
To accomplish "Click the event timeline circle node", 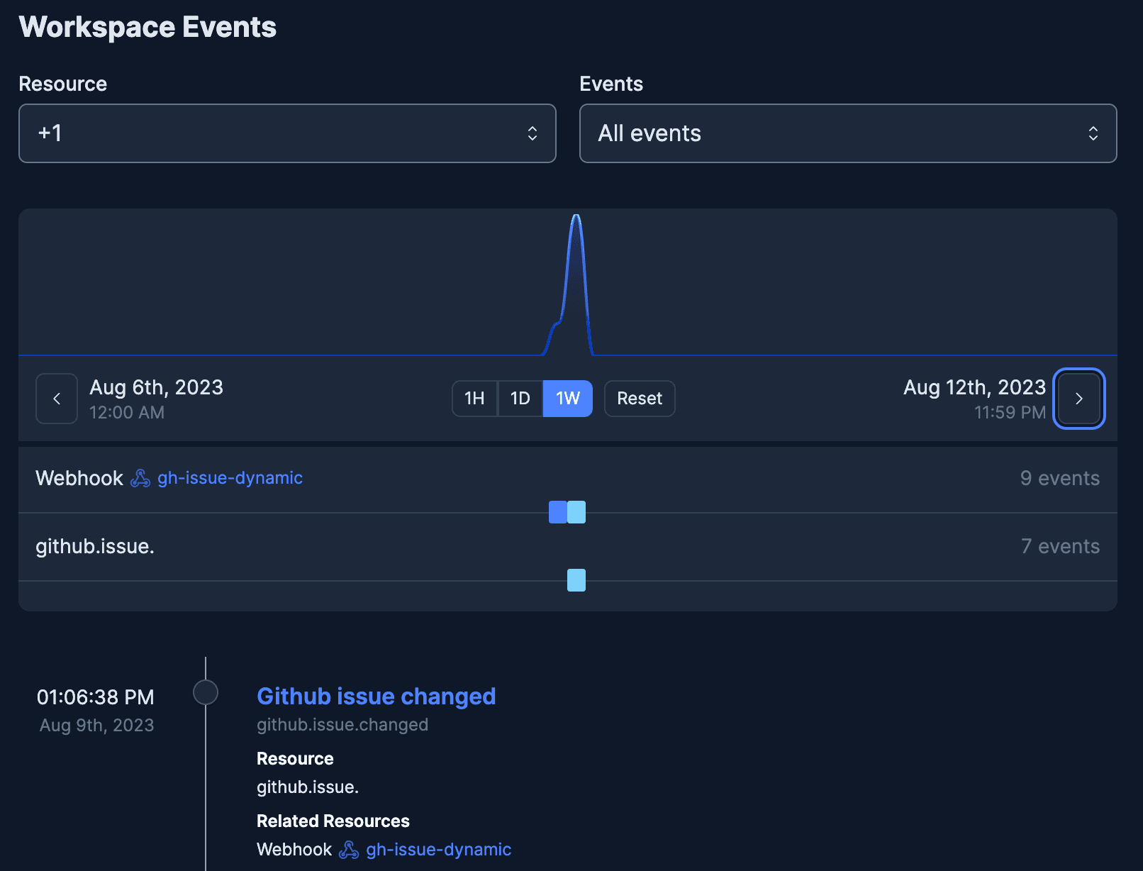I will point(206,692).
